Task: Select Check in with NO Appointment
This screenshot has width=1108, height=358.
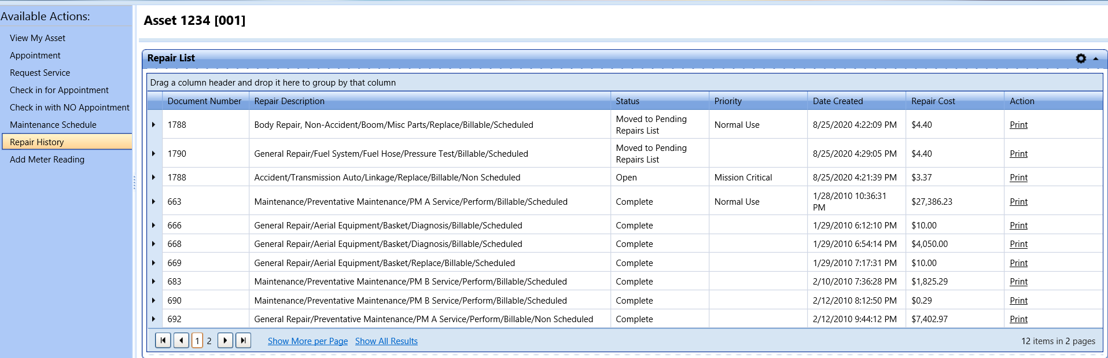Action: point(69,108)
